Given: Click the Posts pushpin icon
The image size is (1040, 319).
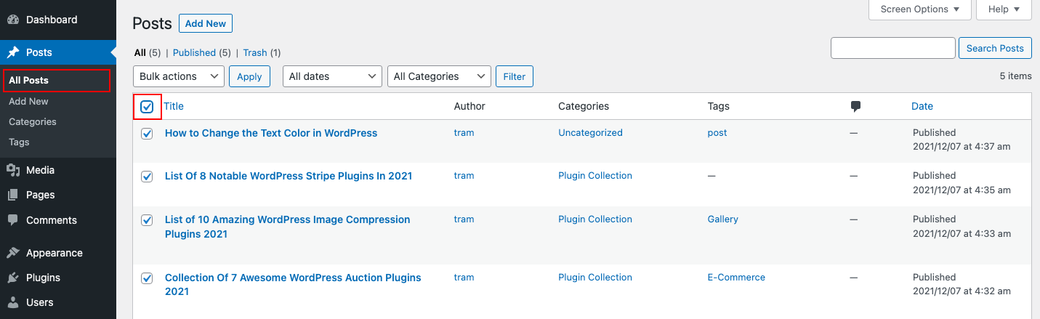Looking at the screenshot, I should point(13,52).
